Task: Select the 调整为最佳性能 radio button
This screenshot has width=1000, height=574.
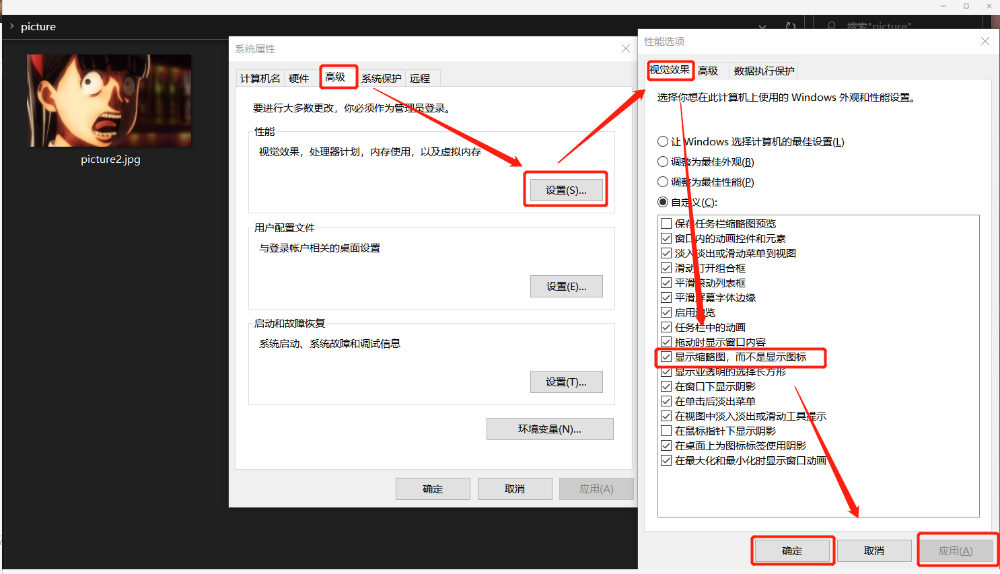Action: (662, 182)
